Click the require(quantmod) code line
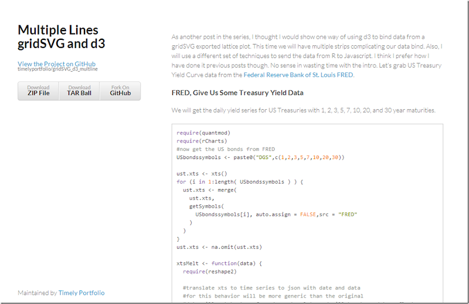 pyautogui.click(x=203, y=133)
